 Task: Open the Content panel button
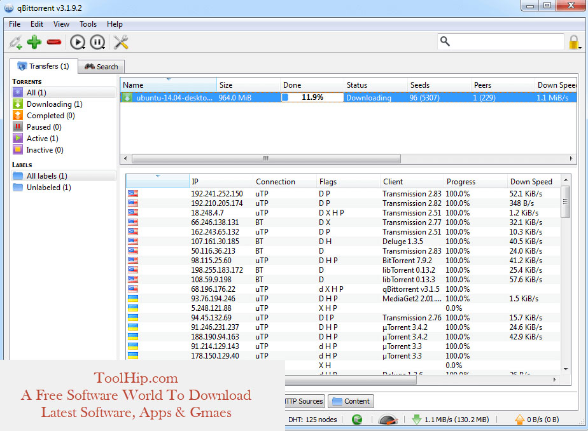(x=351, y=401)
